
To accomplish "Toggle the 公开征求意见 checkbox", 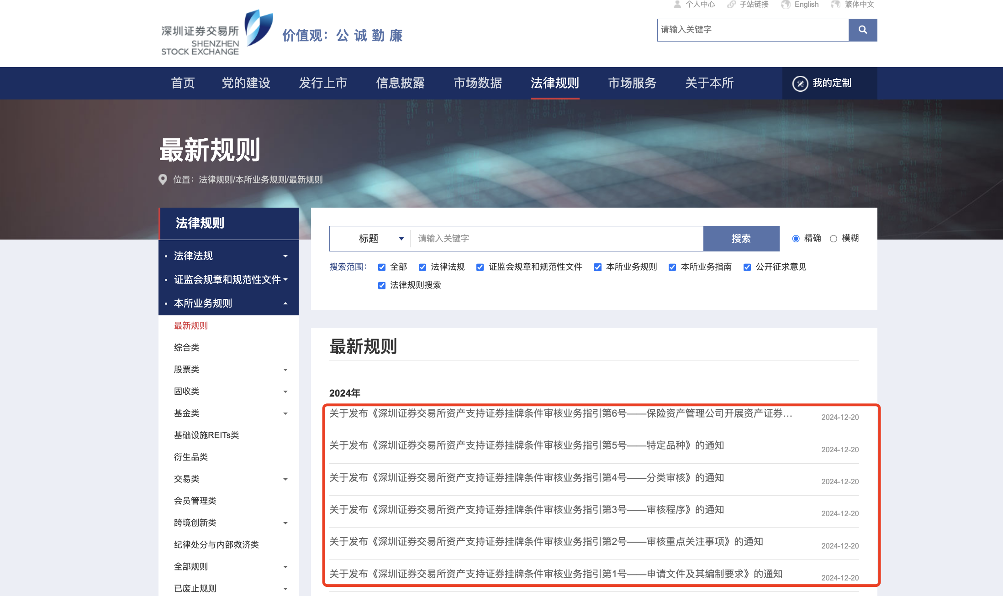I will [747, 267].
